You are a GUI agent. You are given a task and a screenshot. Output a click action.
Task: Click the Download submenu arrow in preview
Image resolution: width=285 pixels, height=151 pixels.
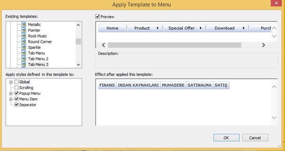click(244, 28)
